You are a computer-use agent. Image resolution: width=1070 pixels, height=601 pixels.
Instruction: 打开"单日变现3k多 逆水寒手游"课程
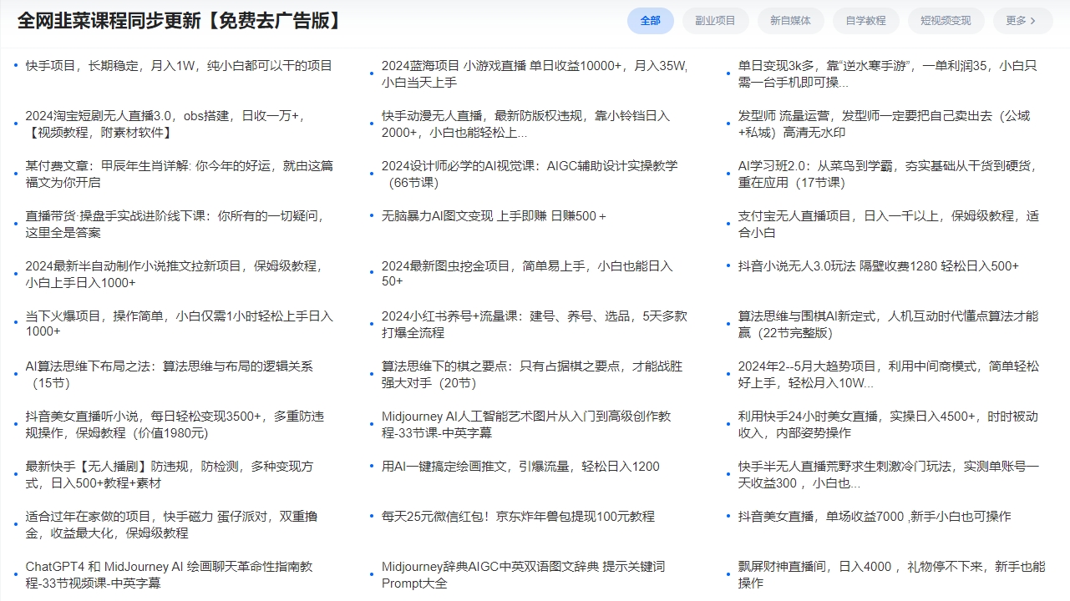pos(884,73)
